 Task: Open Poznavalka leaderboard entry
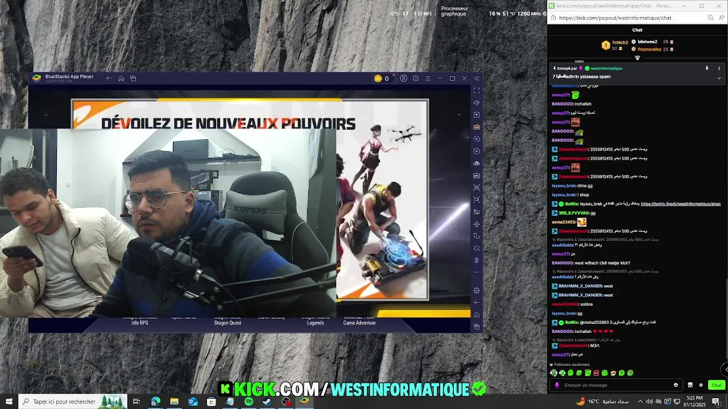click(650, 49)
